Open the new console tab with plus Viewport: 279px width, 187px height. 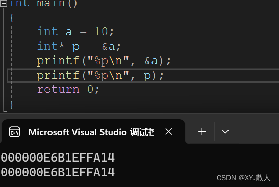(x=202, y=132)
